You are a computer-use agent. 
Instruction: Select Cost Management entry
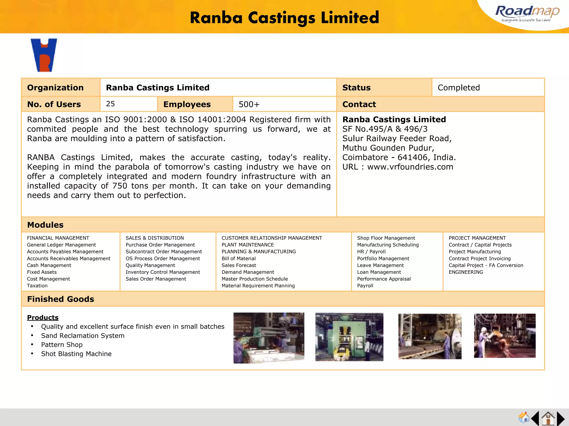click(x=48, y=279)
